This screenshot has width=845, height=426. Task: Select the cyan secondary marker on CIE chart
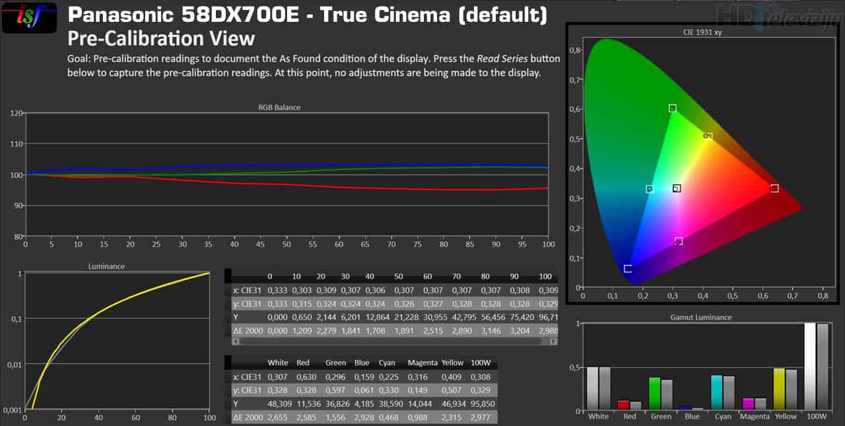[650, 189]
